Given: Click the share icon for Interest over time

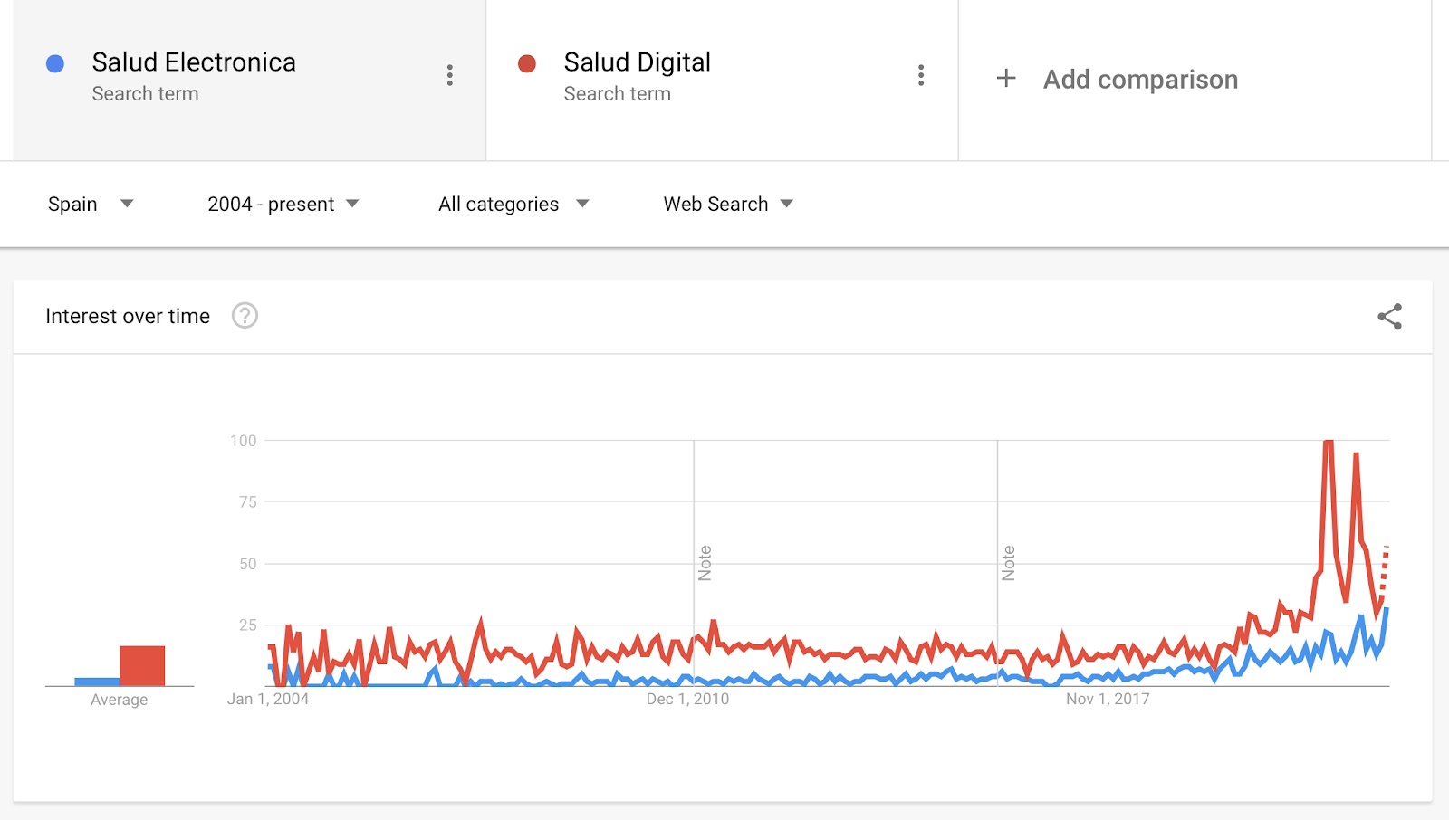Looking at the screenshot, I should [1389, 317].
